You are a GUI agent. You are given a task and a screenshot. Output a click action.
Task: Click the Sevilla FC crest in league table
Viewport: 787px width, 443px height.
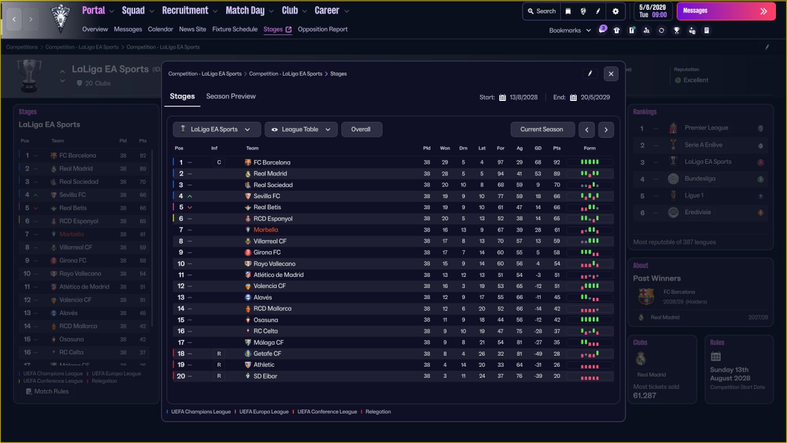[248, 196]
